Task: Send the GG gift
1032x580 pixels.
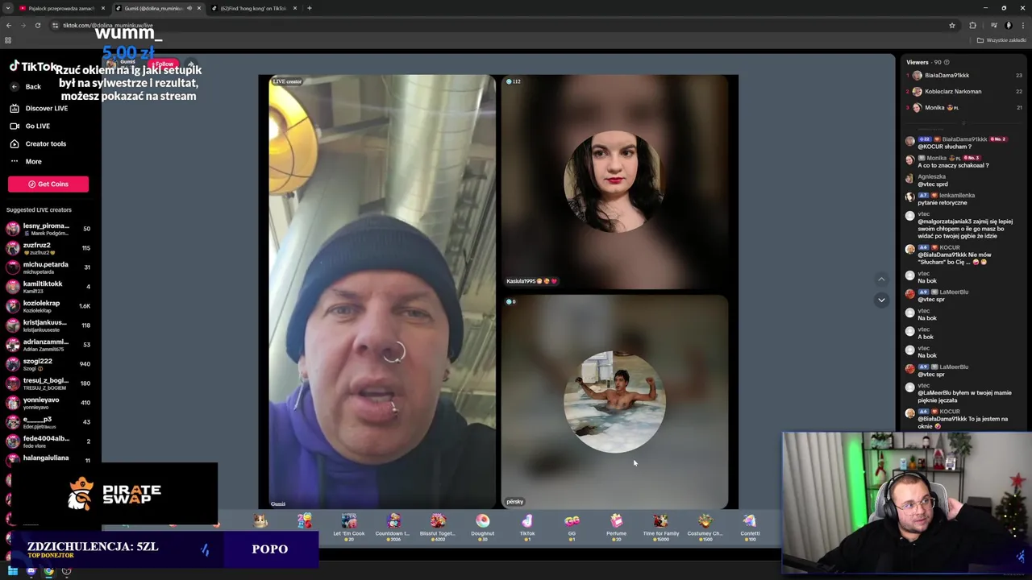Action: coord(572,527)
